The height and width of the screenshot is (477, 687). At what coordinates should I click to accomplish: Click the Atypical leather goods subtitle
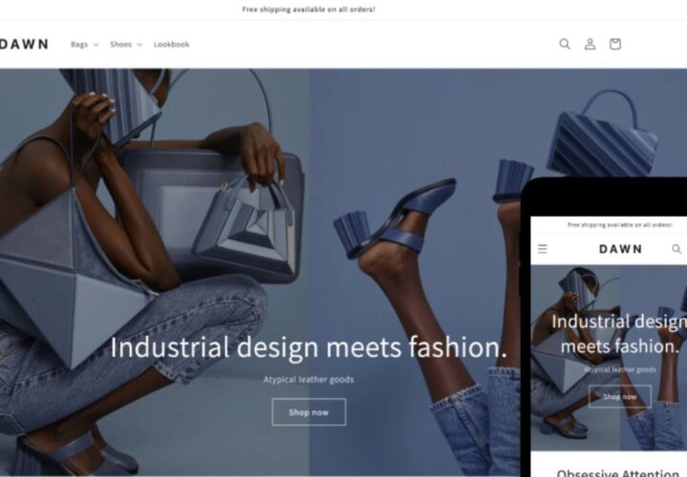pyautogui.click(x=308, y=380)
